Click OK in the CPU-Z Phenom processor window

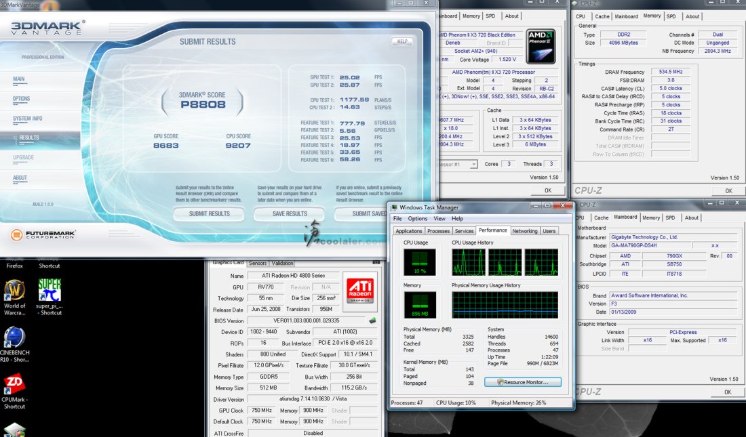[547, 190]
